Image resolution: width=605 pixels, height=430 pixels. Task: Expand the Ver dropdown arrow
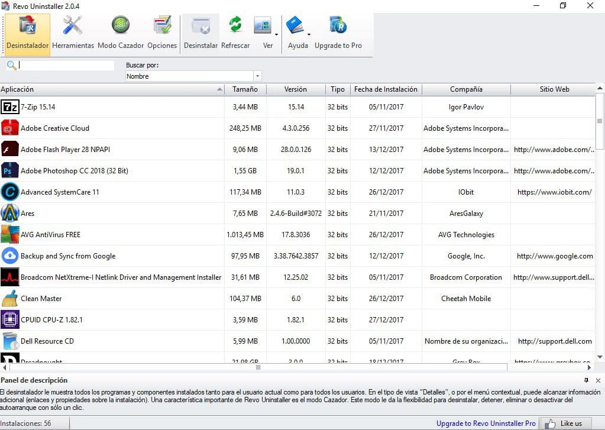coord(276,35)
